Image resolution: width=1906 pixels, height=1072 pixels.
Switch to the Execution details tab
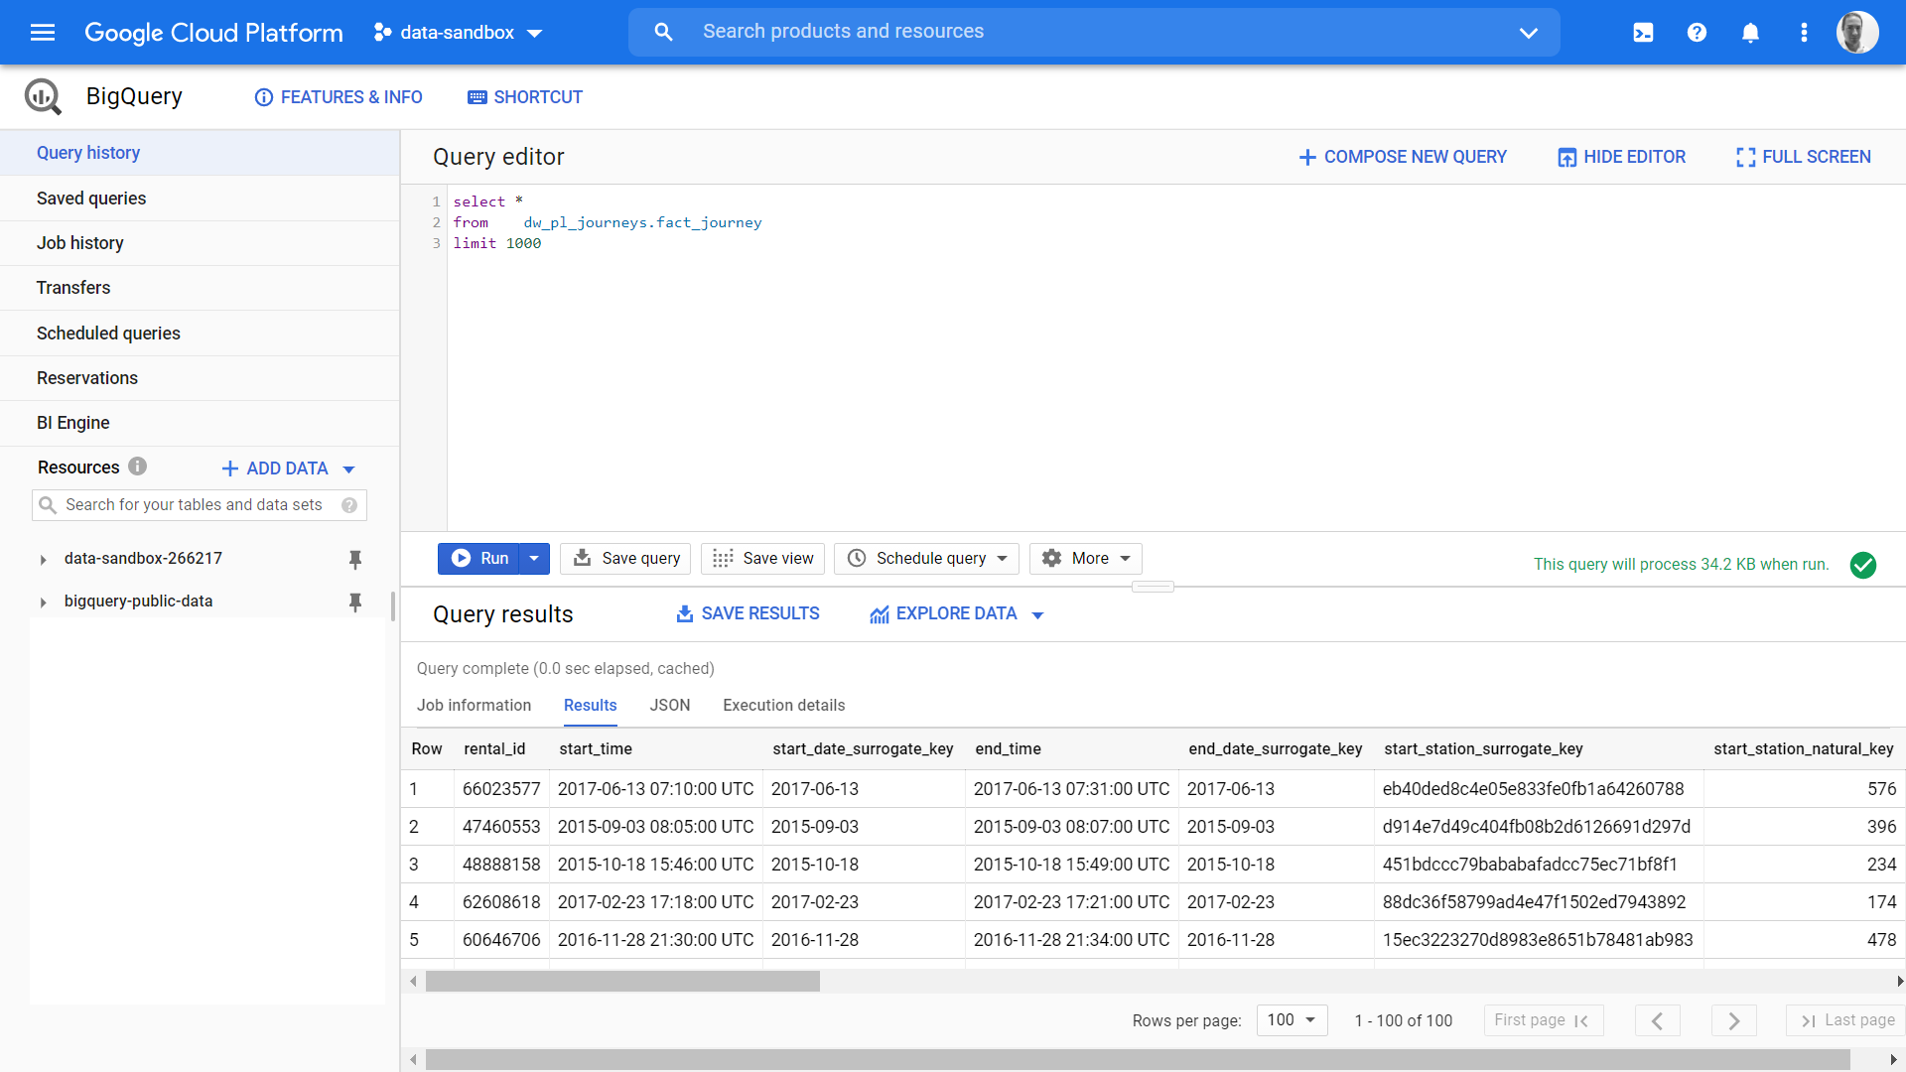click(783, 705)
